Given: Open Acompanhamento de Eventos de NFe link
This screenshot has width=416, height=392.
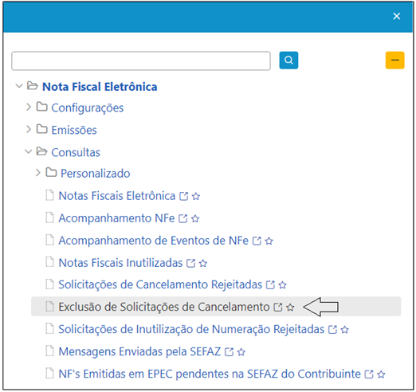Looking at the screenshot, I should pyautogui.click(x=153, y=241).
